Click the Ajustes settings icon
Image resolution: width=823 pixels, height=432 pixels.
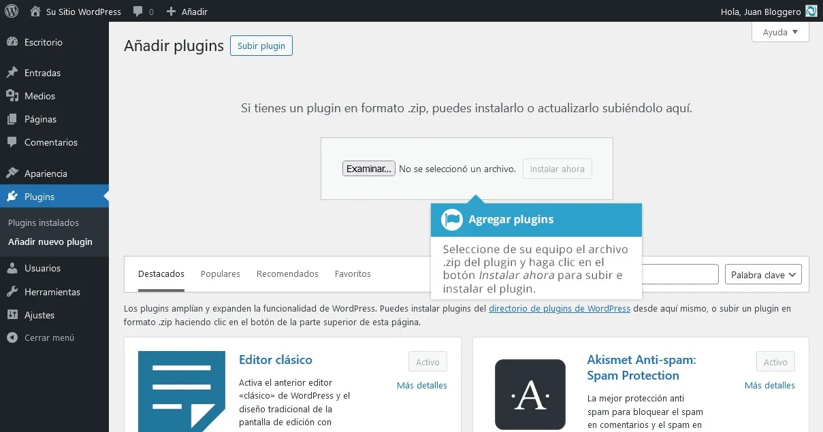click(12, 315)
